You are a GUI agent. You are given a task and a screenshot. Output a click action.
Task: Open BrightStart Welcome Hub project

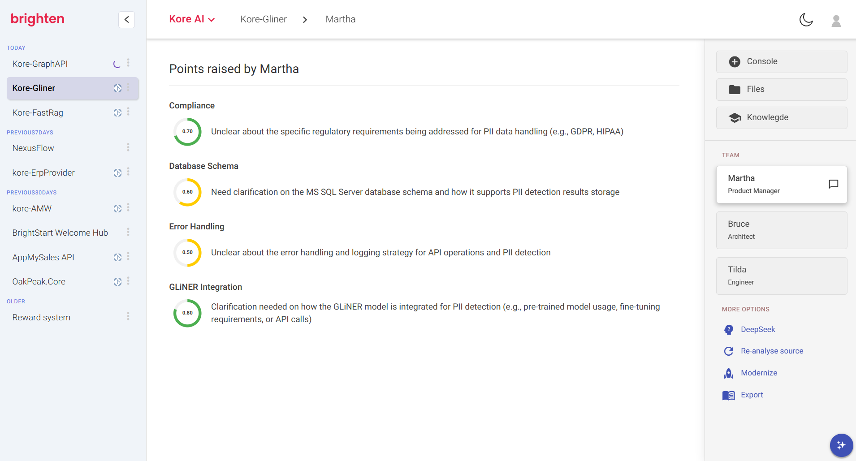[x=60, y=233]
